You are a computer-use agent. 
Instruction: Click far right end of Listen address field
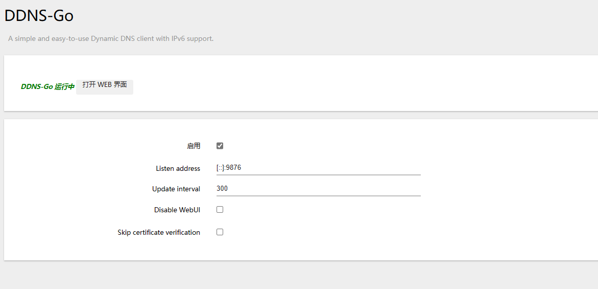[x=418, y=168]
